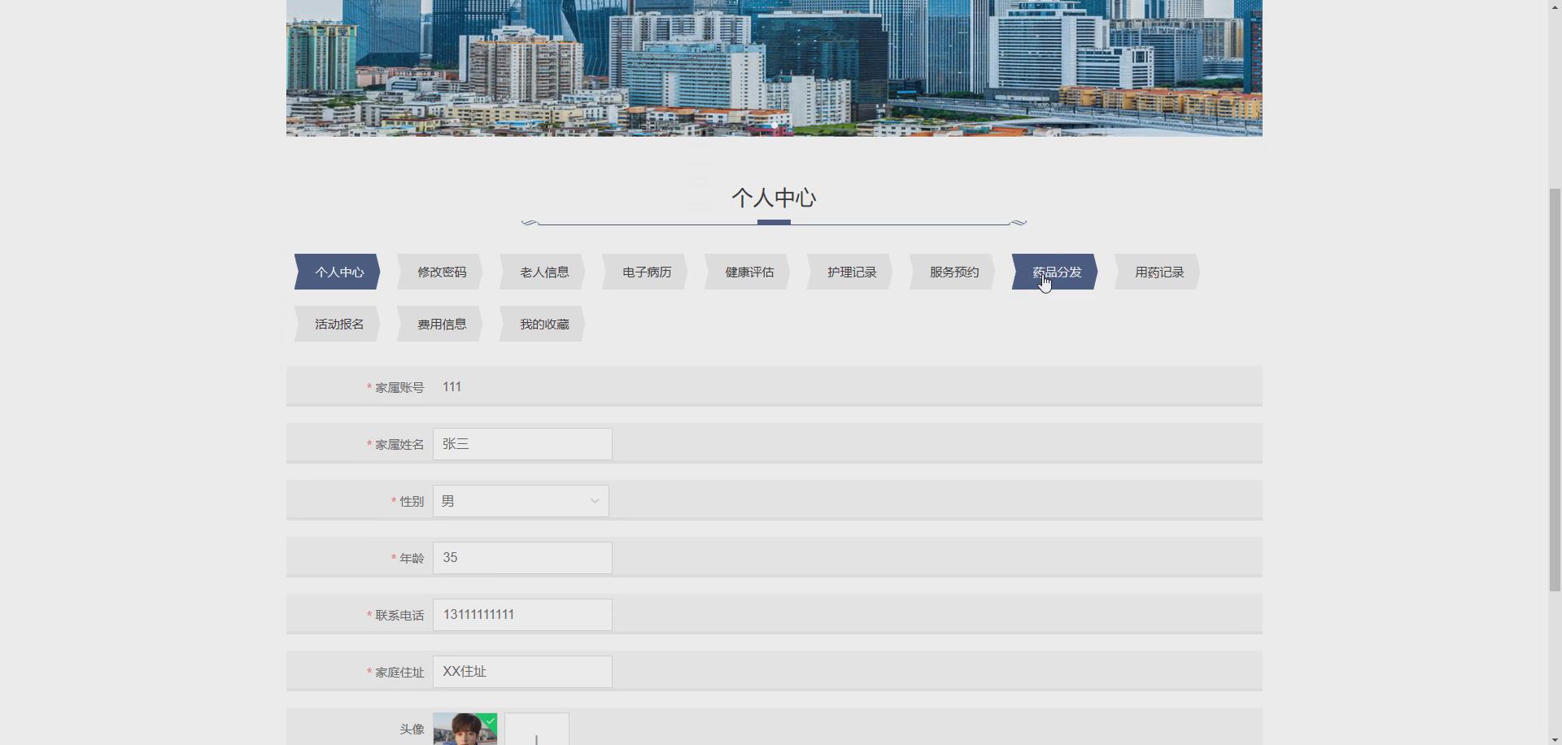Click the uploaded avatar thumbnail

[465, 730]
